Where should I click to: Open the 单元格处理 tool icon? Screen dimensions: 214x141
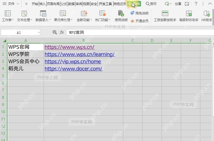click(x=63, y=14)
